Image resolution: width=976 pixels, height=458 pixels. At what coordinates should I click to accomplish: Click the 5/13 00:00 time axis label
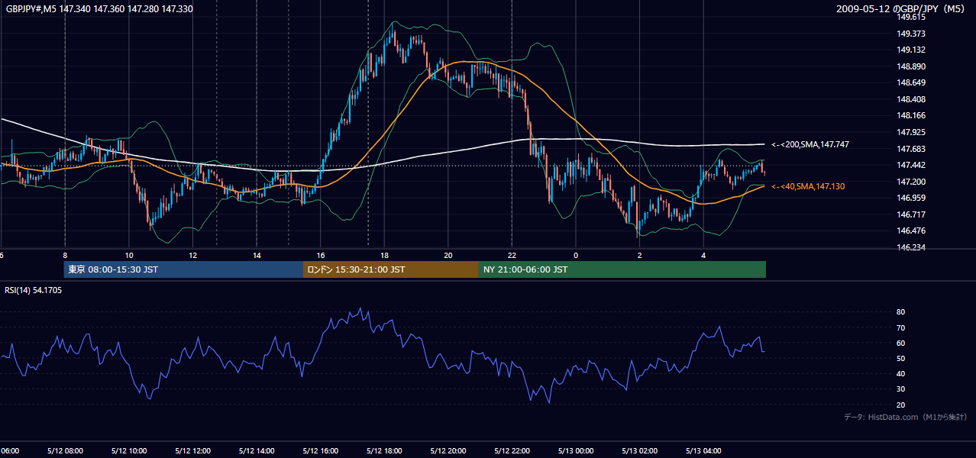pyautogui.click(x=576, y=451)
